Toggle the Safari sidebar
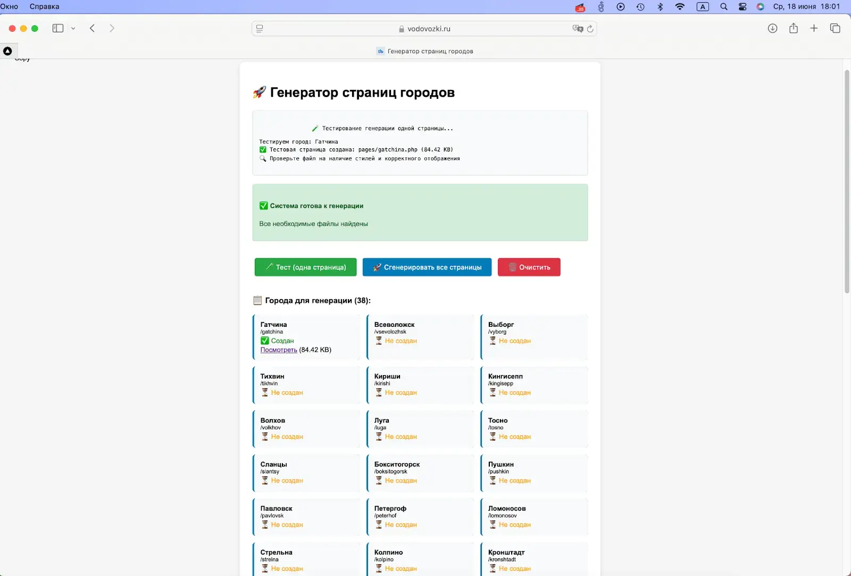The width and height of the screenshot is (851, 576). (x=57, y=28)
